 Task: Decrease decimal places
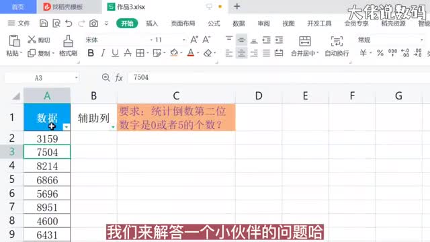418,52
